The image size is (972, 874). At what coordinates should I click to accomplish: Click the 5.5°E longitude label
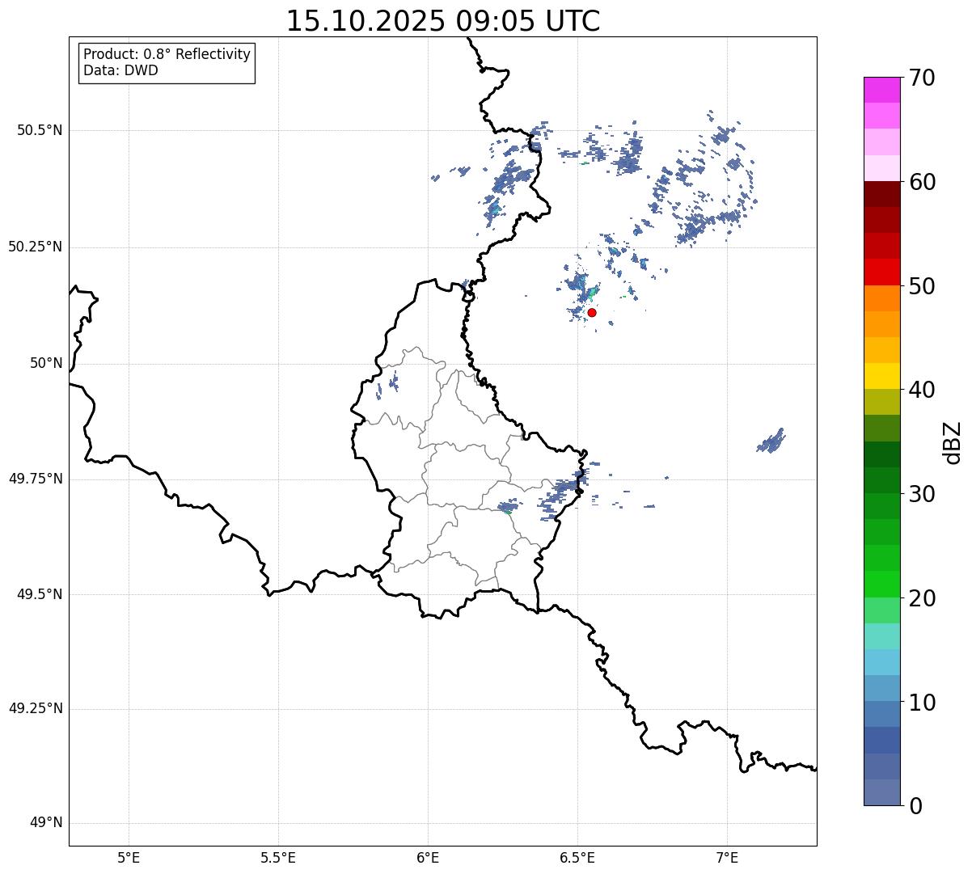click(278, 857)
